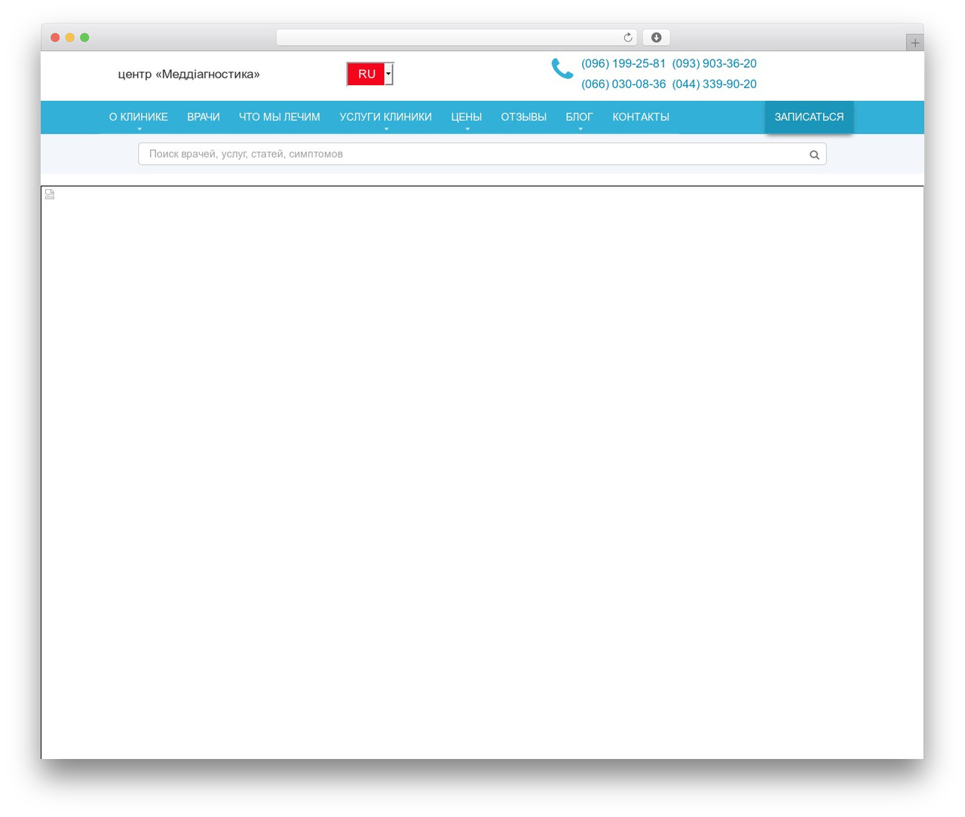Click the yellow macOS minimize button
The image size is (965, 817).
(69, 38)
